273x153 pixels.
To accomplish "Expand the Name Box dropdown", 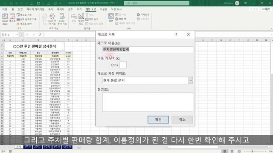I will pos(17,34).
